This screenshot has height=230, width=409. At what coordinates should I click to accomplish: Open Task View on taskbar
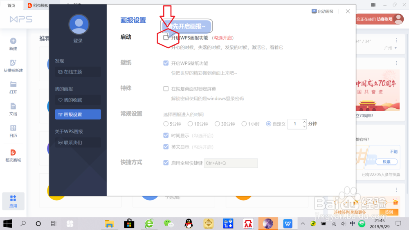tap(54, 223)
